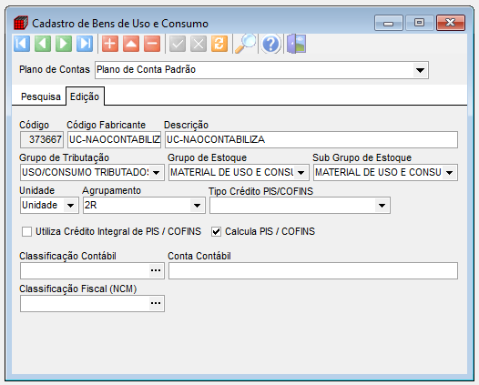Browse Classificação Fiscal (NCM) with ellipsis button

tap(156, 303)
